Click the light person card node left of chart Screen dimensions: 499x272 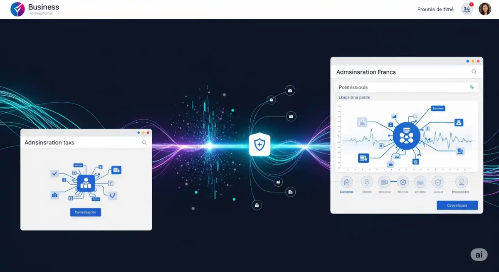point(362,122)
